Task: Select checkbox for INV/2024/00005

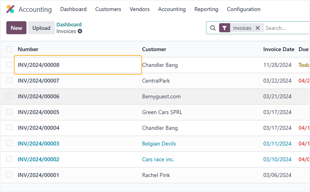Action: tap(9, 112)
